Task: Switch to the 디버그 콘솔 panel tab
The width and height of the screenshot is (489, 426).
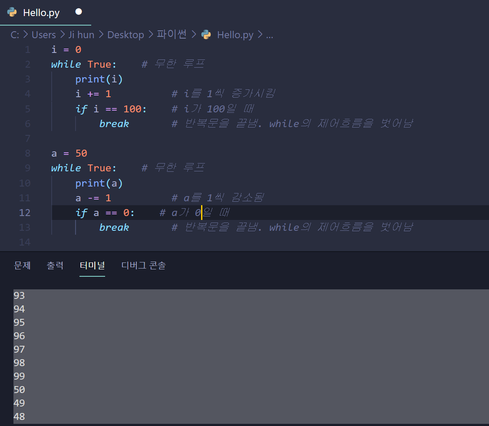Action: (x=143, y=265)
